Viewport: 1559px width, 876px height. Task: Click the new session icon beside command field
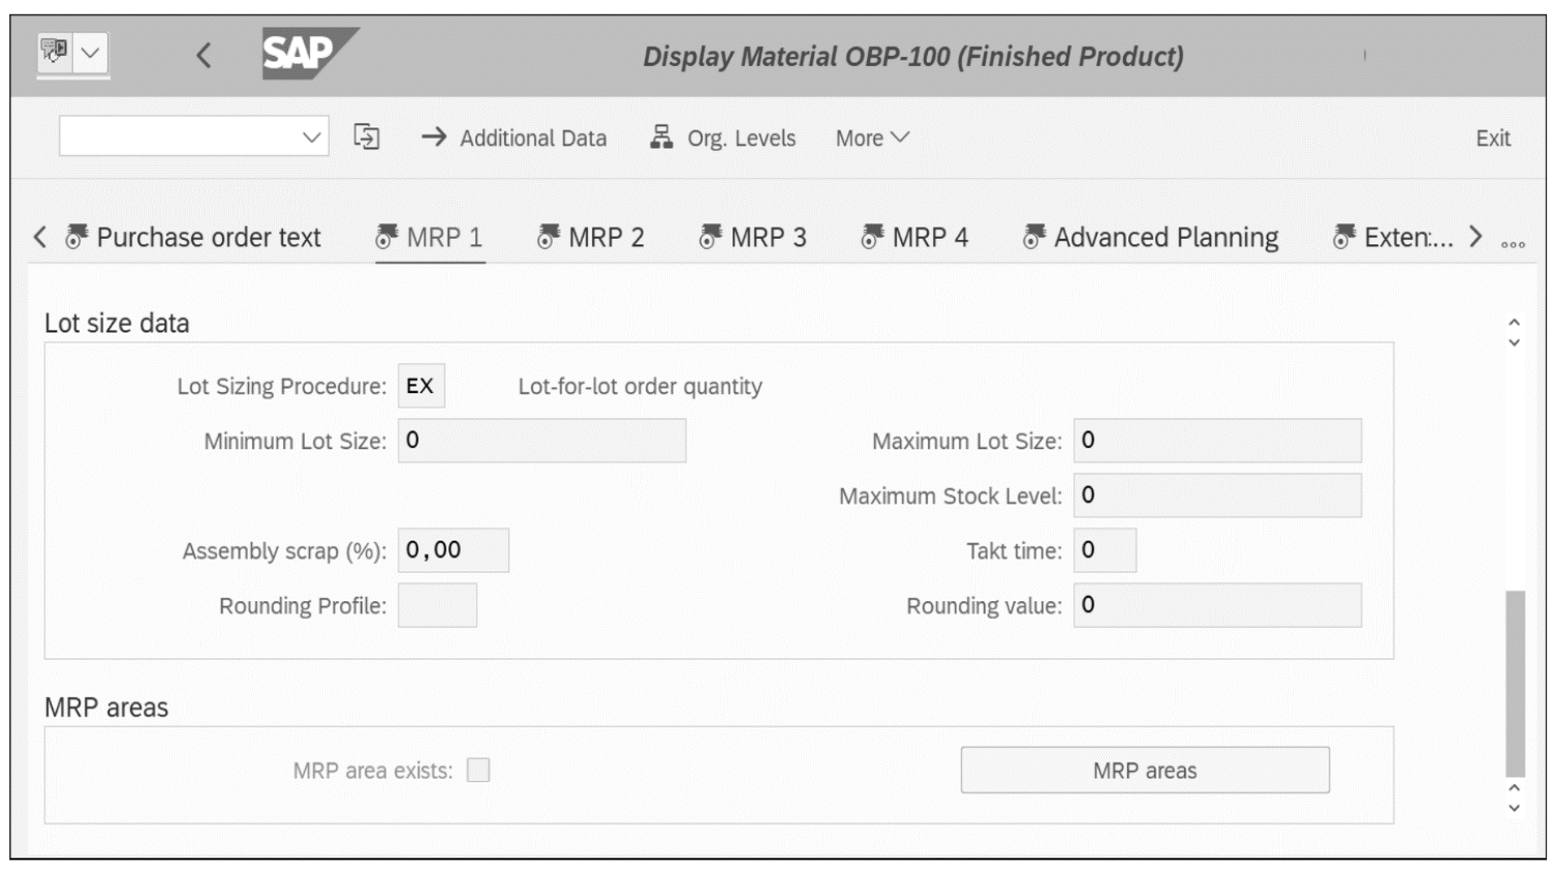[366, 137]
